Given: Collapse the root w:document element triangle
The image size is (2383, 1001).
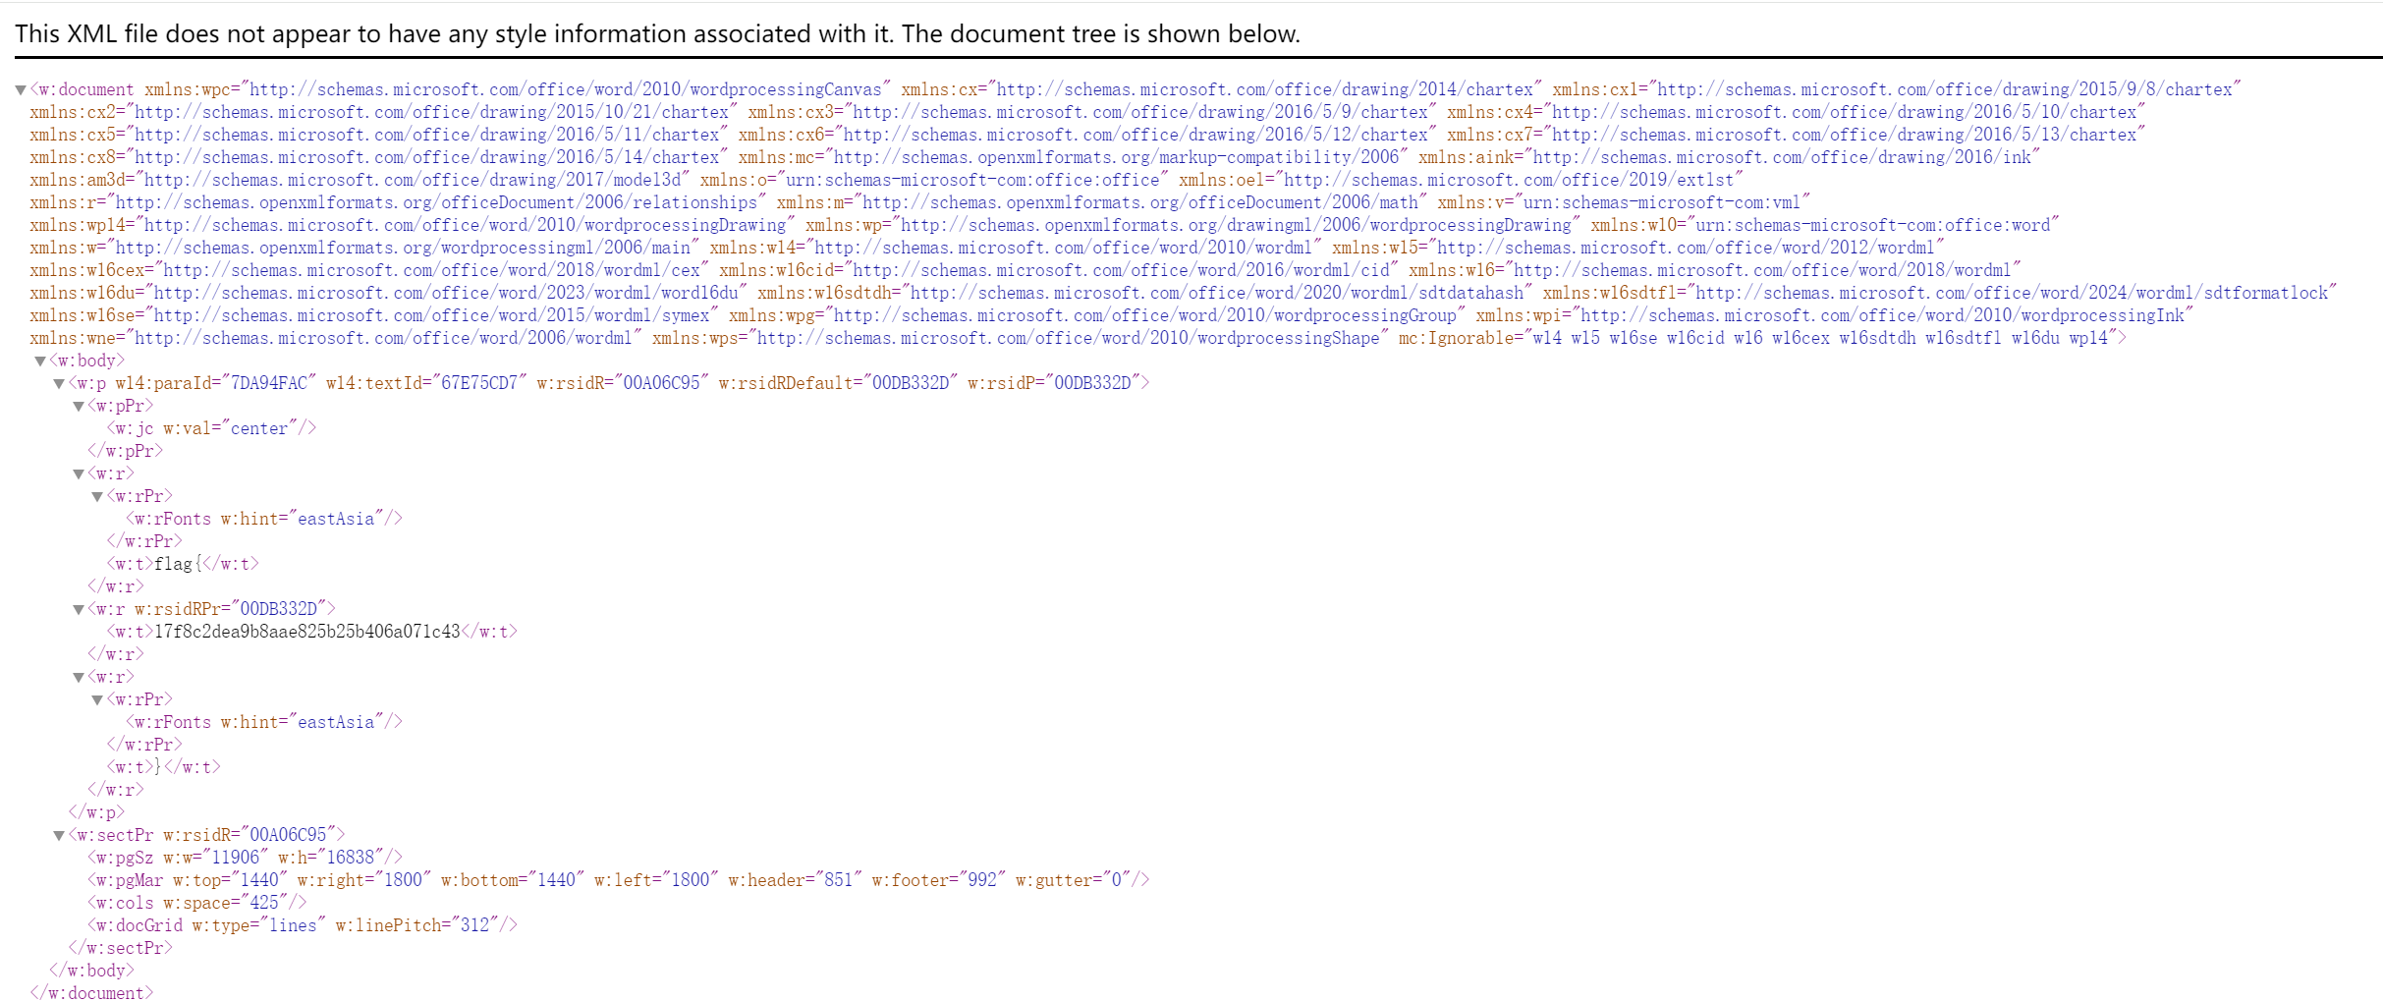Looking at the screenshot, I should click(21, 90).
